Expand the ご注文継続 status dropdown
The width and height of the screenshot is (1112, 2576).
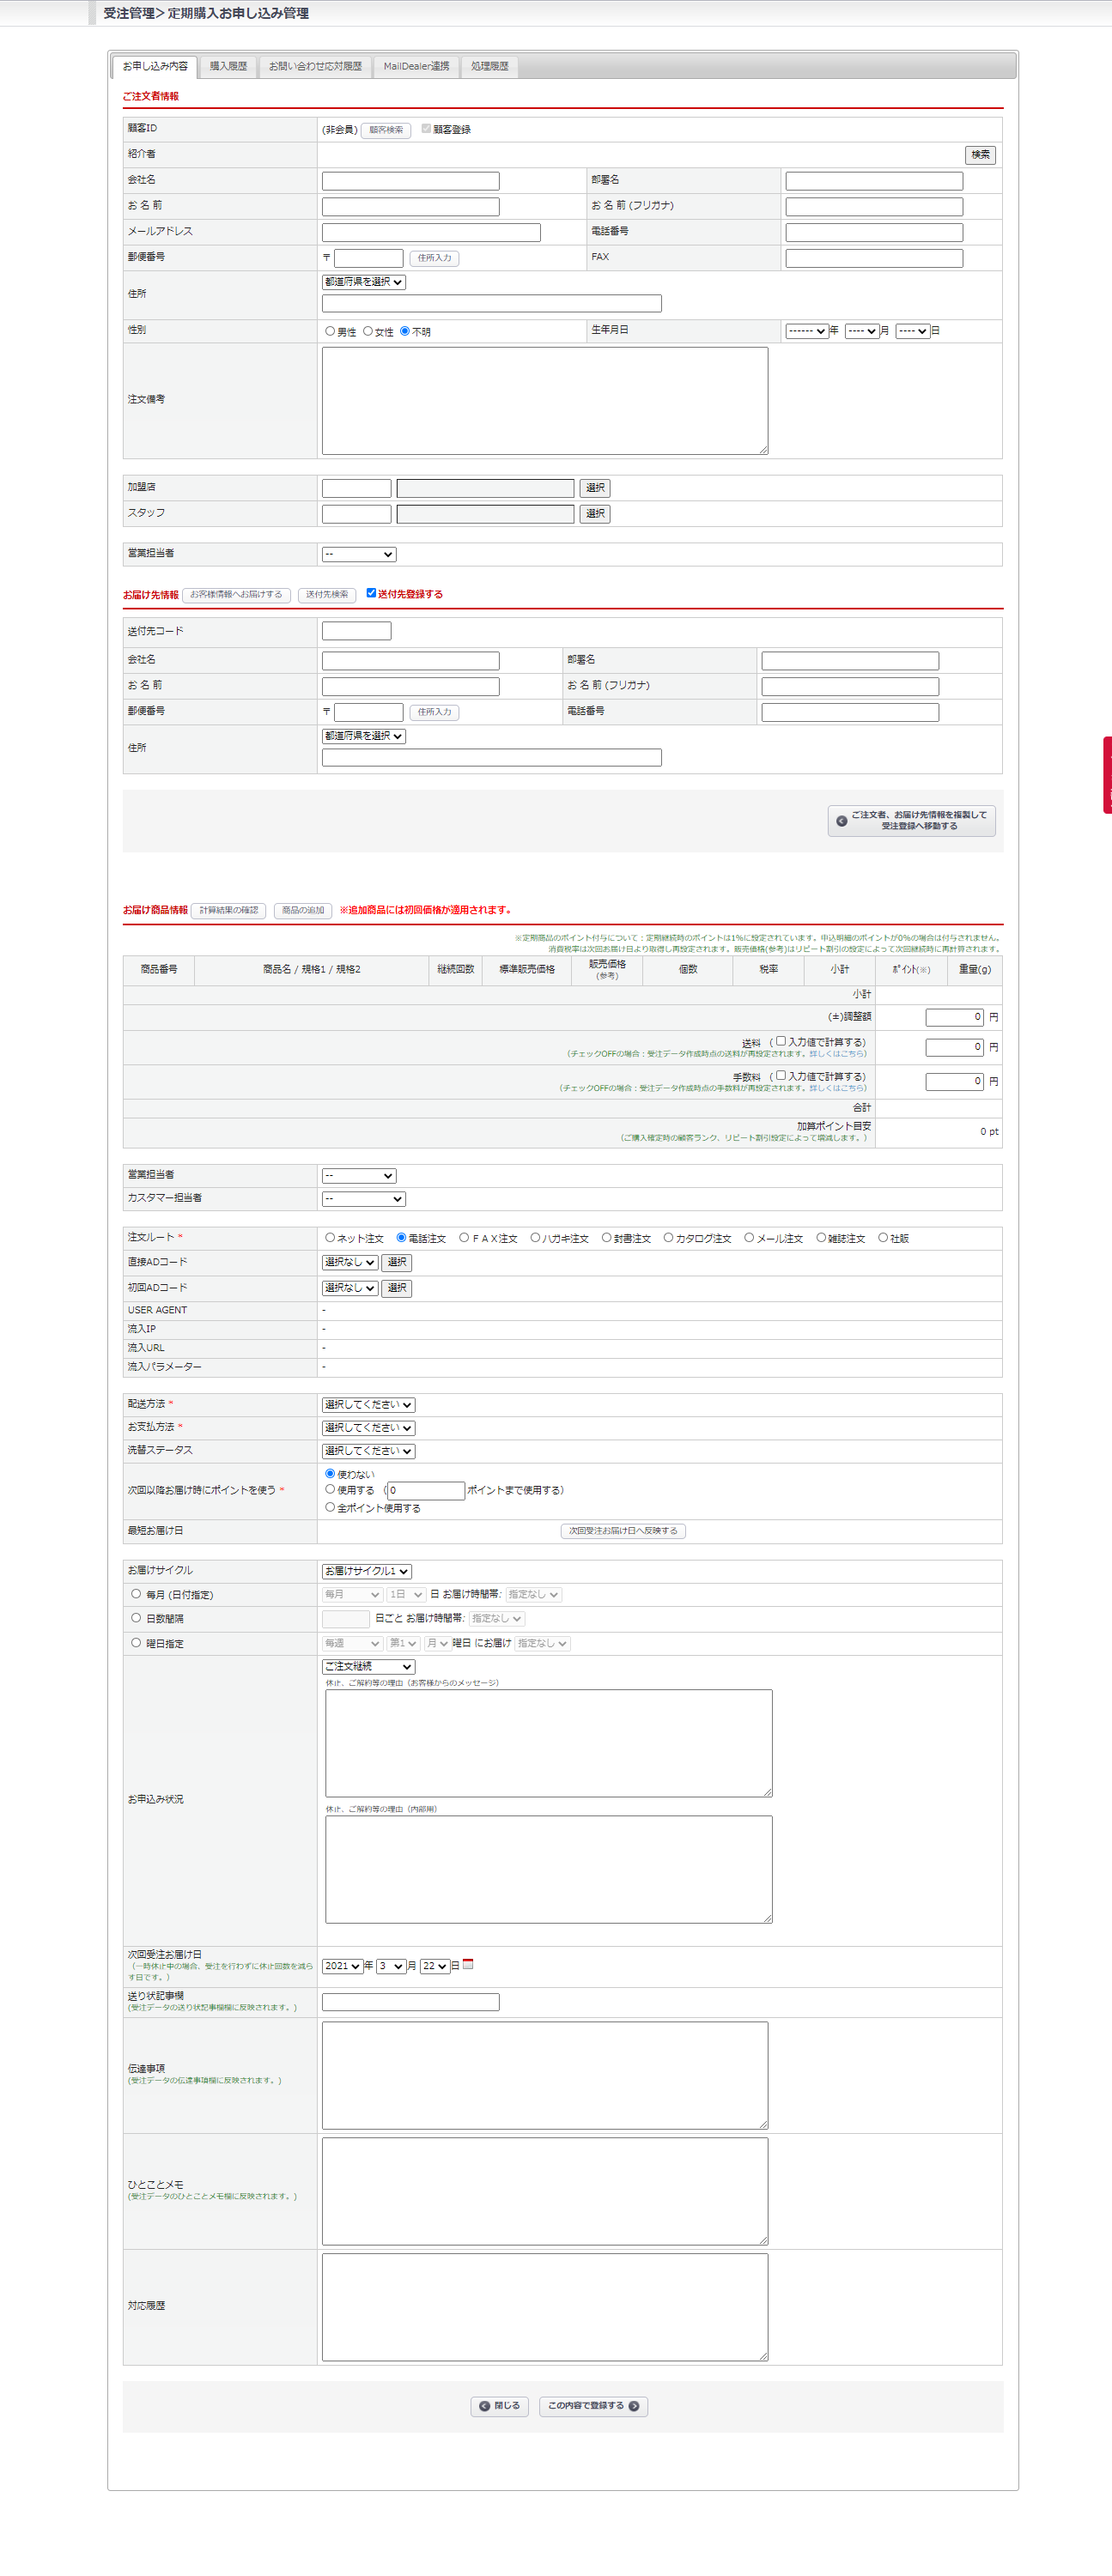coord(368,1666)
